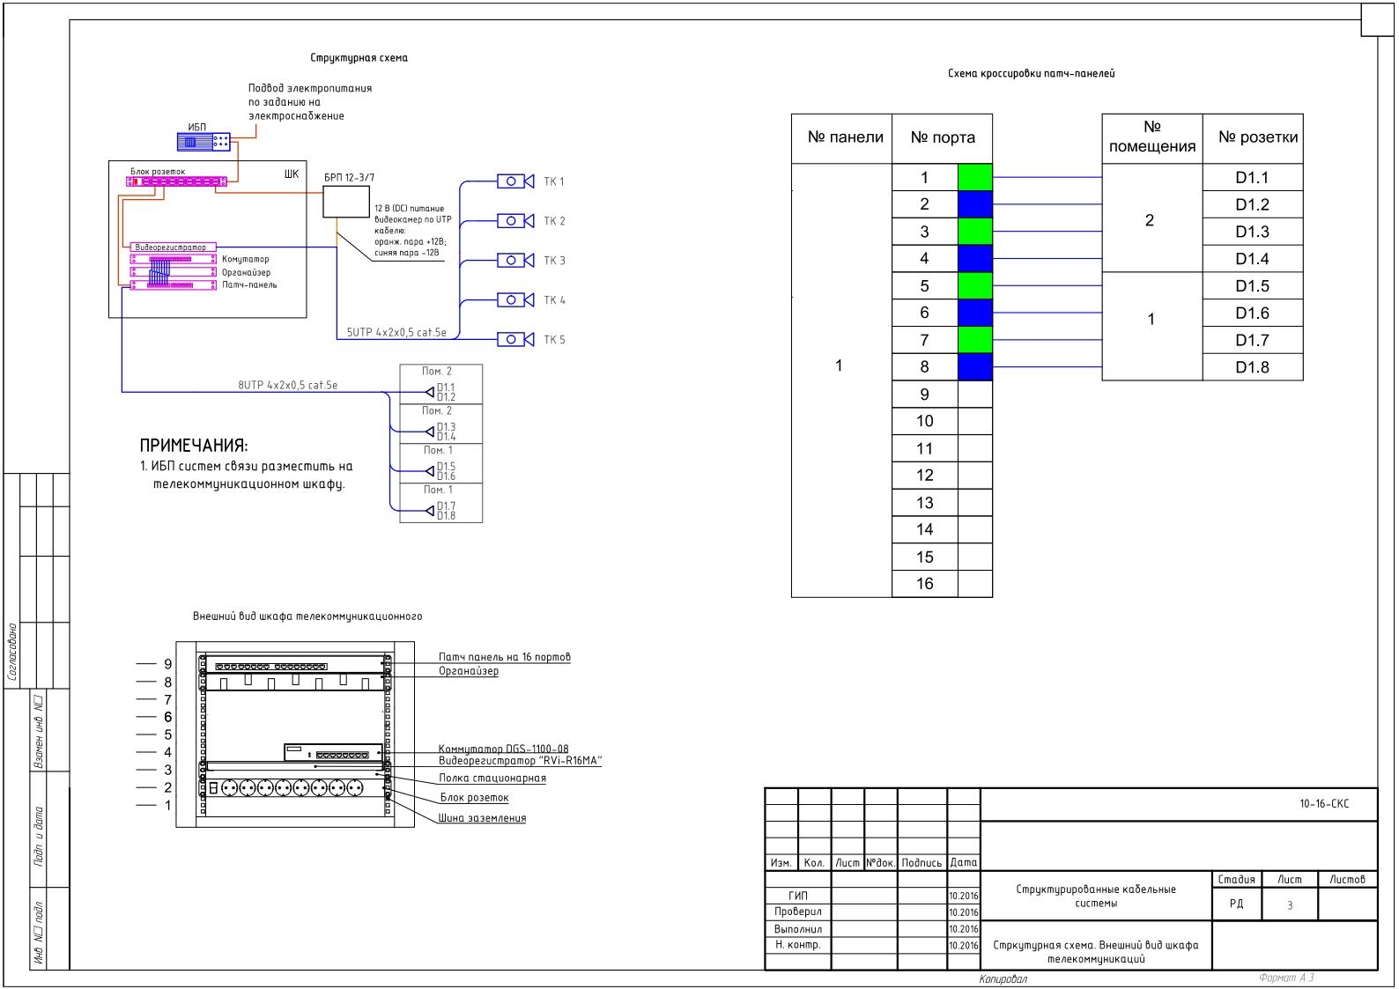Click the TK 1 camera symbol
1399x989 pixels.
pyautogui.click(x=515, y=181)
